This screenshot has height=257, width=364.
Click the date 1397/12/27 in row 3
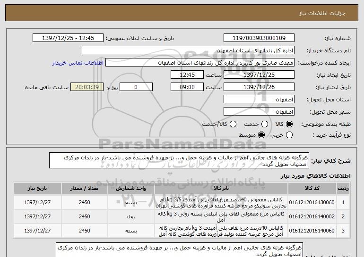pyautogui.click(x=37, y=231)
